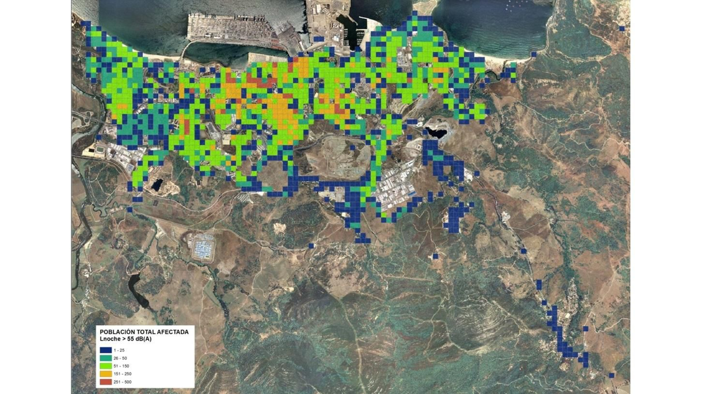Click the label '151 - 250' in the legend
The width and height of the screenshot is (701, 394).
[122, 373]
